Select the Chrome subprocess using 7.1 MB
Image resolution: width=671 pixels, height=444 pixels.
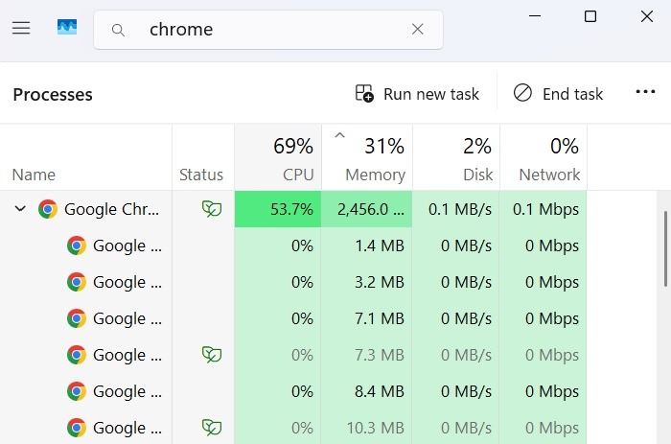293,318
